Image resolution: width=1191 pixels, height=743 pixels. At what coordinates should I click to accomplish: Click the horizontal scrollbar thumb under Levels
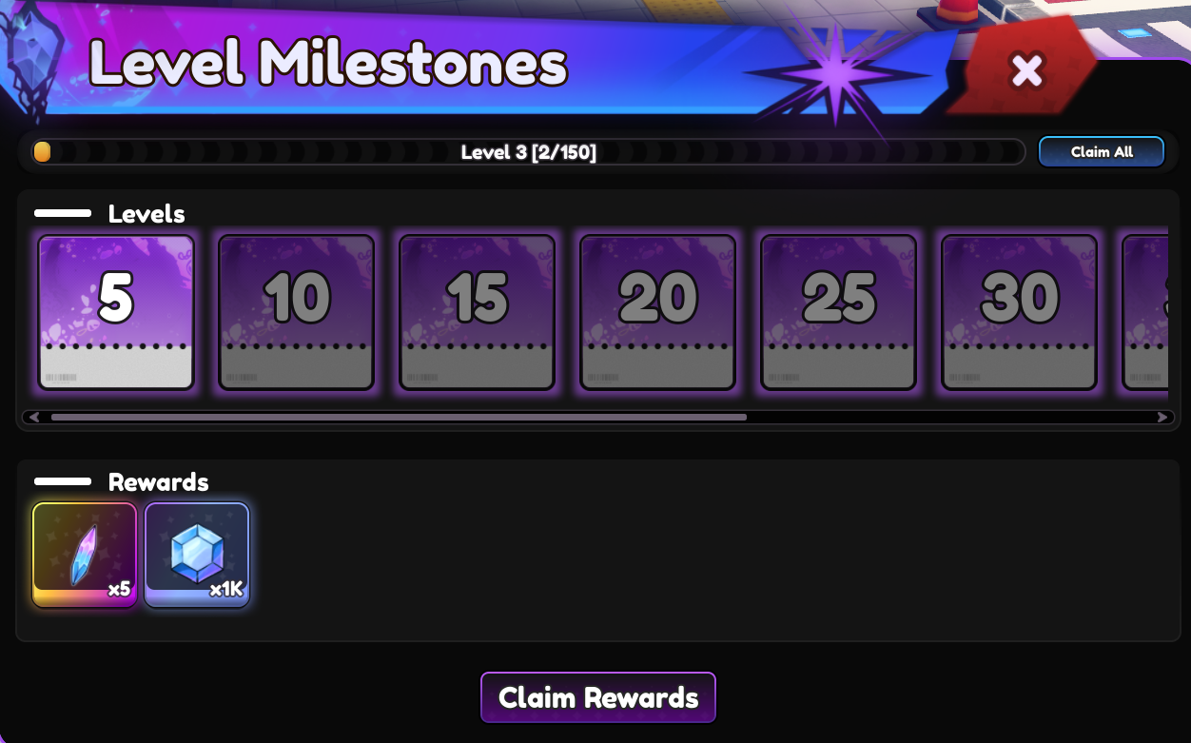pos(399,417)
